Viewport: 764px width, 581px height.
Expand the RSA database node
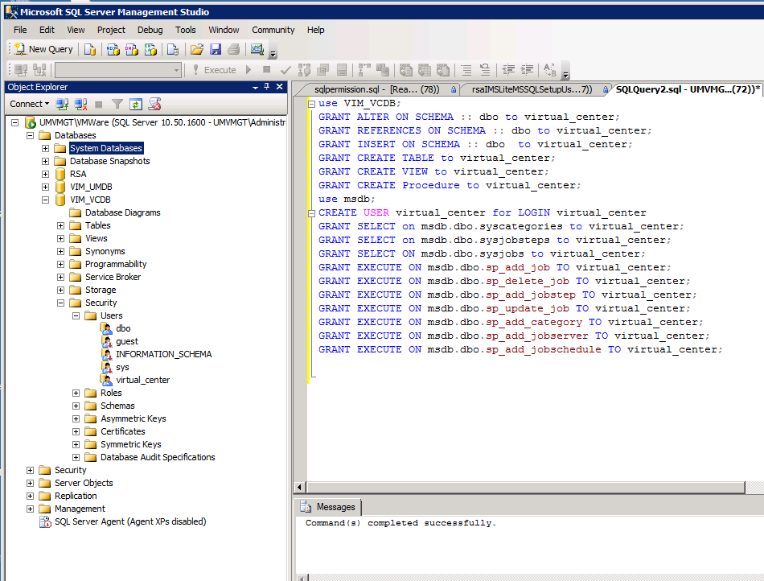46,174
